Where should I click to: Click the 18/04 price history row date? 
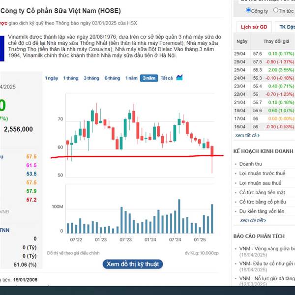click(x=240, y=111)
